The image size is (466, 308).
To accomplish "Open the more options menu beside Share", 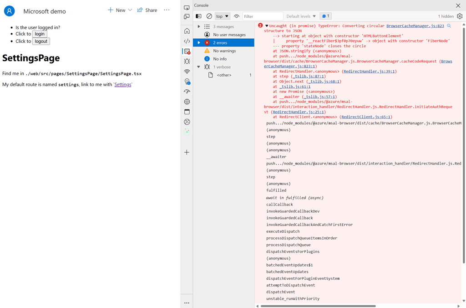I will (167, 10).
